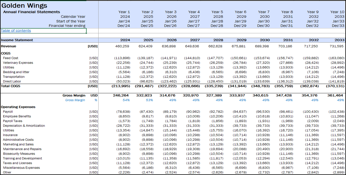
Task: Select the Operating Expenses heading
Action: (x=18, y=107)
